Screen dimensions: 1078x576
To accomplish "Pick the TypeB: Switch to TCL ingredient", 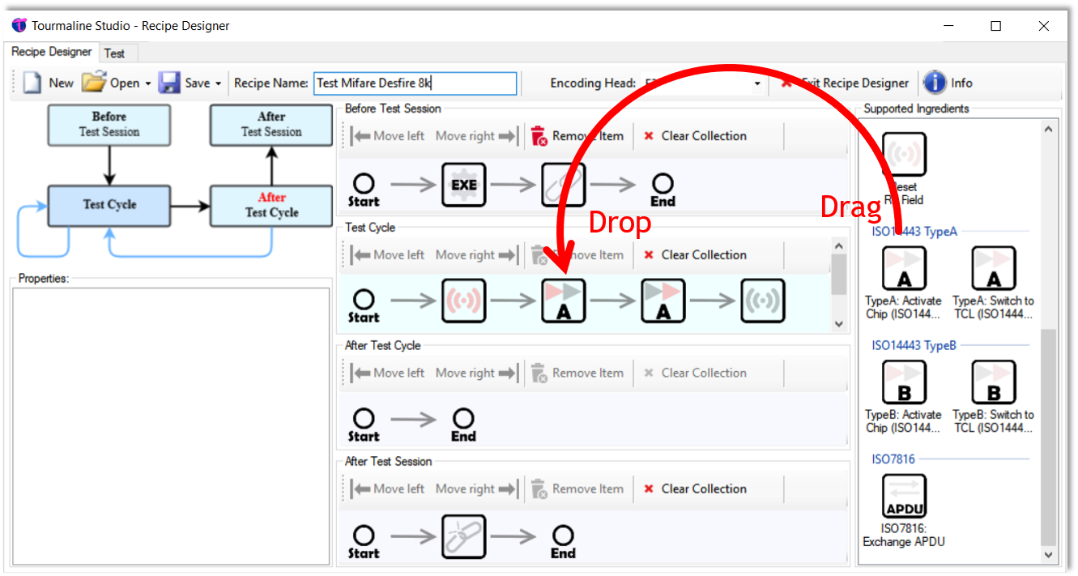I will click(x=993, y=382).
